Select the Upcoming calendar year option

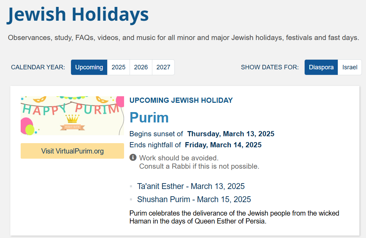pyautogui.click(x=89, y=67)
